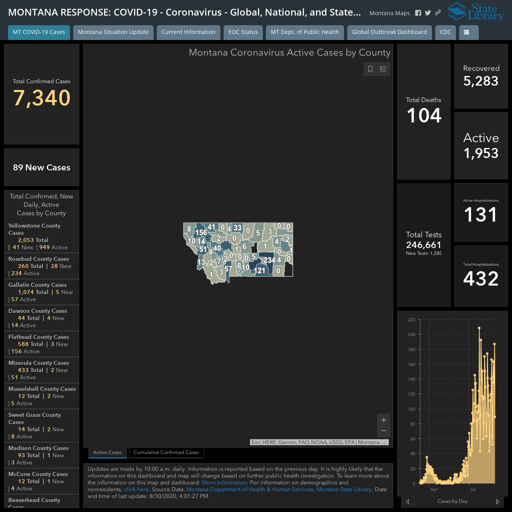Open the Global Outbreak Dashboard tab

coord(390,32)
